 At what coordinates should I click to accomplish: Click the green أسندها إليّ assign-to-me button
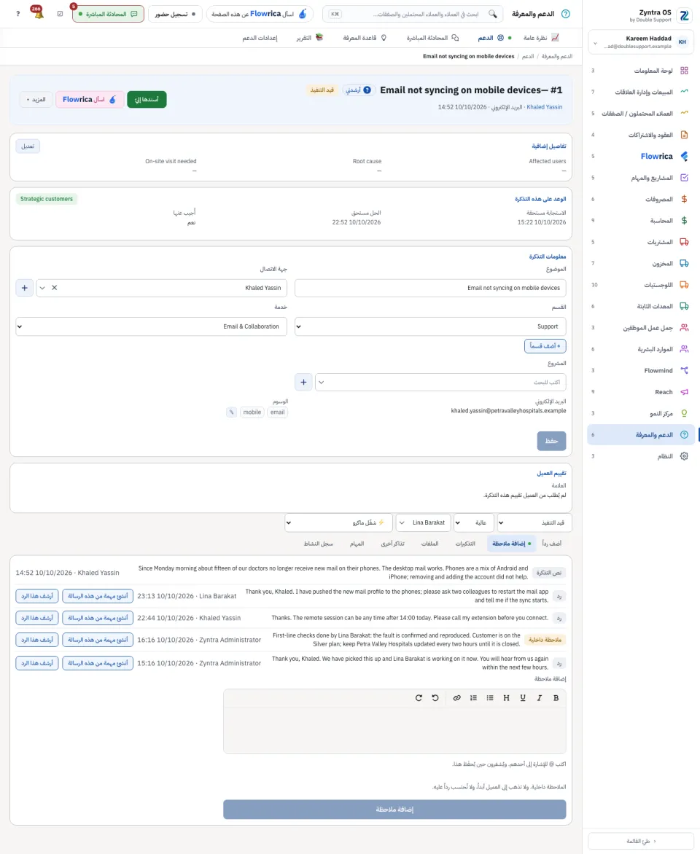click(x=147, y=100)
